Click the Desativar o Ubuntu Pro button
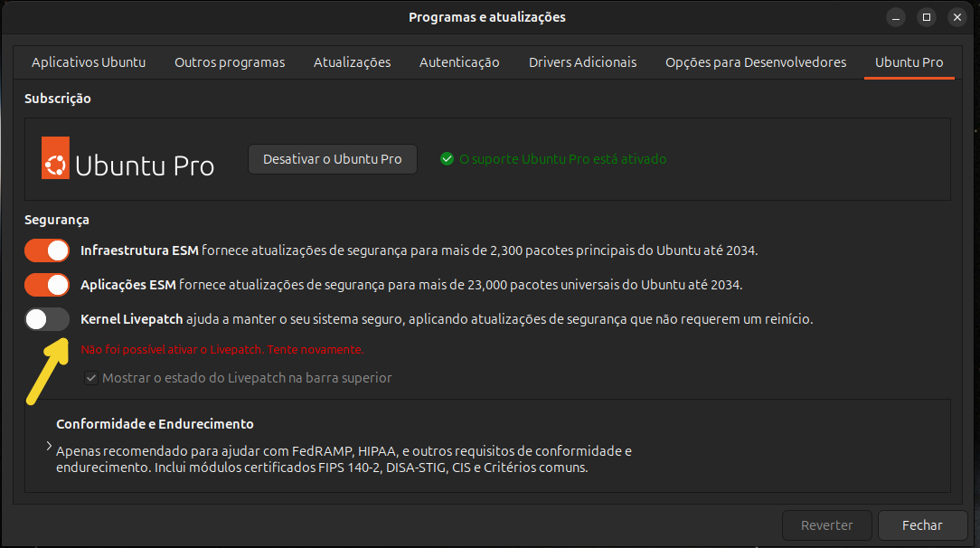 [333, 159]
